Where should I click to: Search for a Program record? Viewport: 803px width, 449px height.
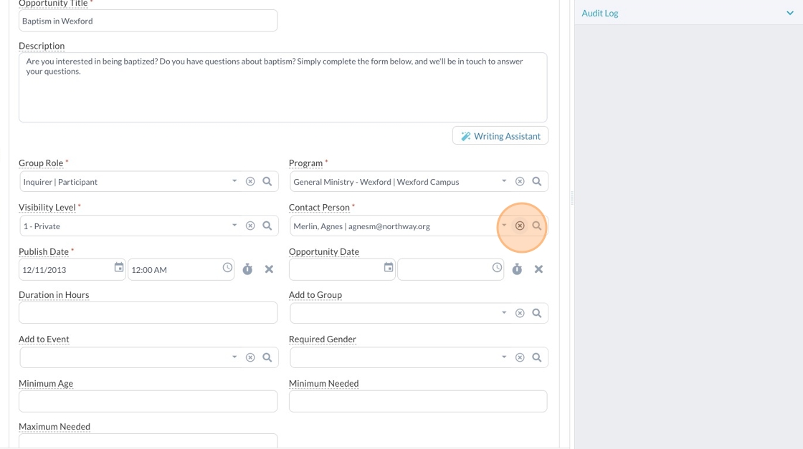537,182
